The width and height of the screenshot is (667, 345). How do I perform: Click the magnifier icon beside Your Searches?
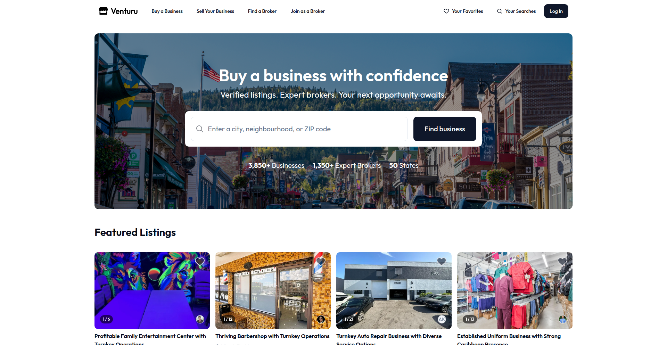click(500, 11)
